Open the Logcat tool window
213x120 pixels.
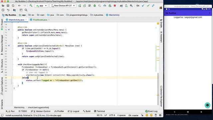pyautogui.click(x=73, y=111)
